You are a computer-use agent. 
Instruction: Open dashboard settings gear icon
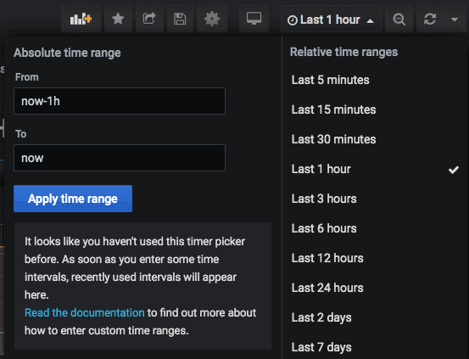[x=212, y=20]
